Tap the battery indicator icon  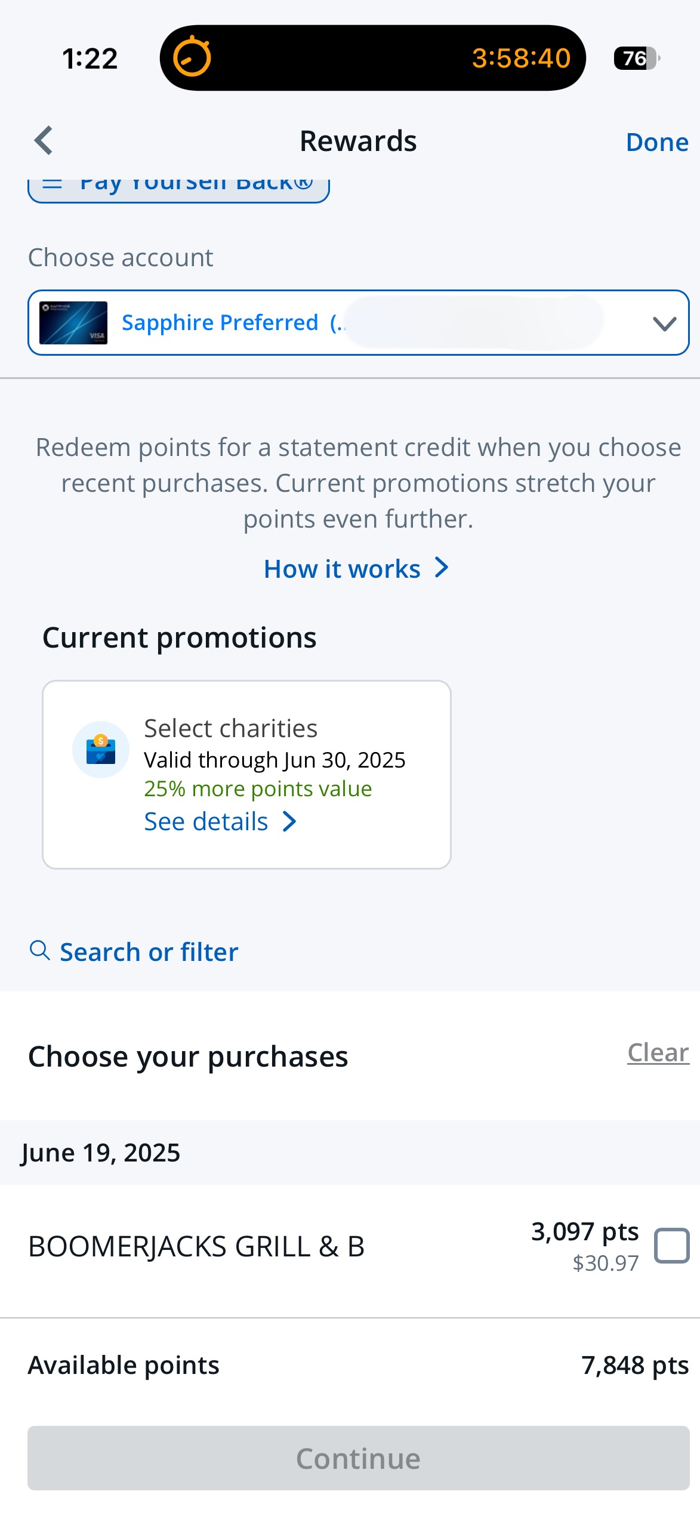[637, 58]
